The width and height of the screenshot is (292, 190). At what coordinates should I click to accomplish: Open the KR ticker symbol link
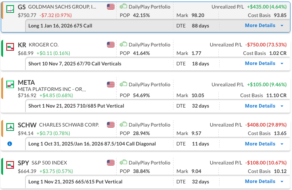(x=22, y=45)
